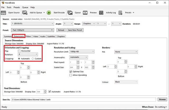
Task: Click the Save New Preset button
Action: (75, 30)
